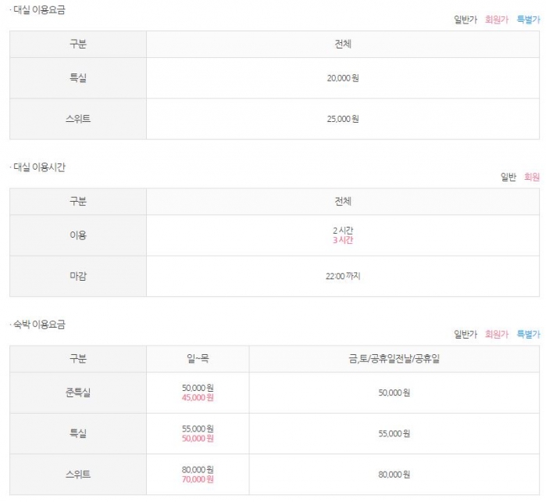Click the red 70,000원 member price
The height and width of the screenshot is (502, 546).
pos(198,479)
